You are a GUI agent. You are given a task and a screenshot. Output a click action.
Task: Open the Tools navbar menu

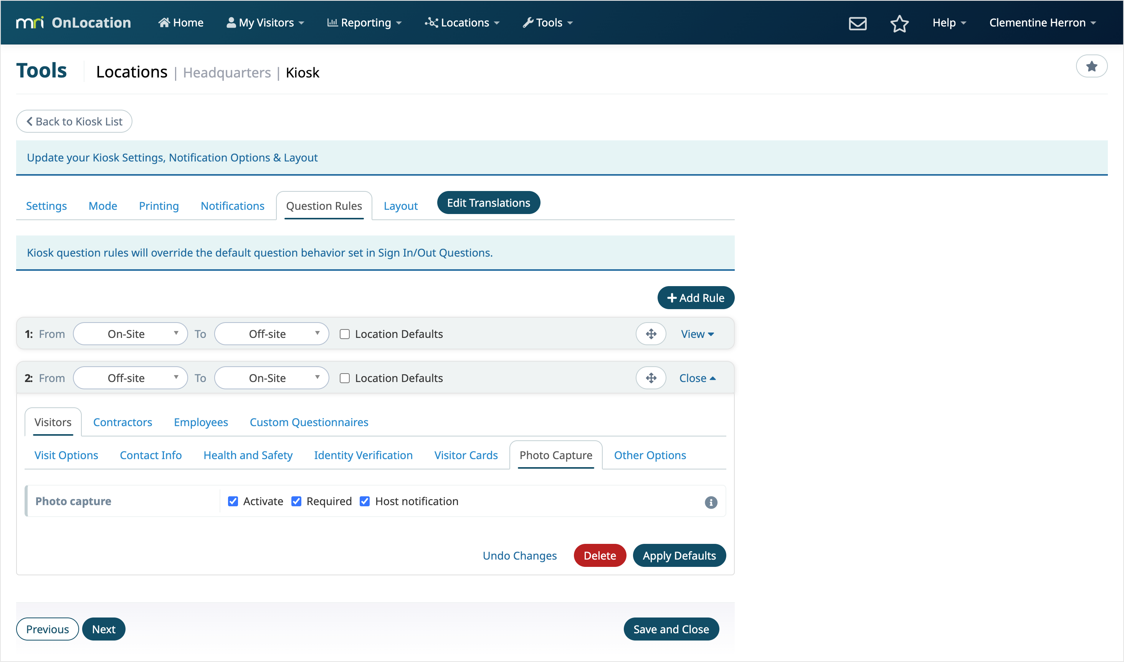click(x=547, y=22)
